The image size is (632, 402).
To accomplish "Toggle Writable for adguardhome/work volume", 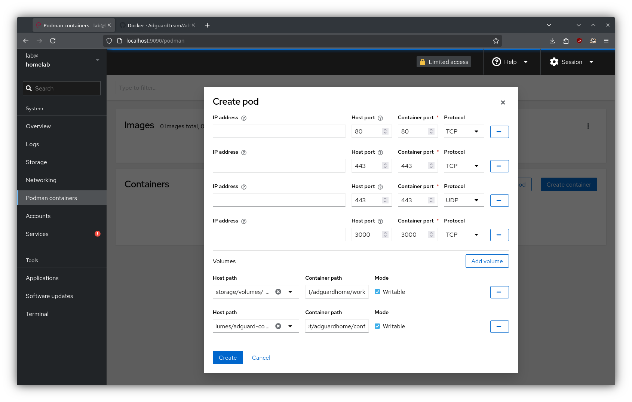I will 377,292.
